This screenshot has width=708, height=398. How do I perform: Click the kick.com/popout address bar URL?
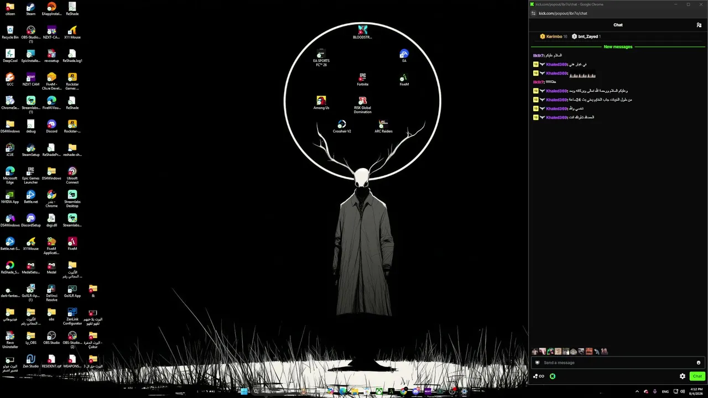pos(563,13)
